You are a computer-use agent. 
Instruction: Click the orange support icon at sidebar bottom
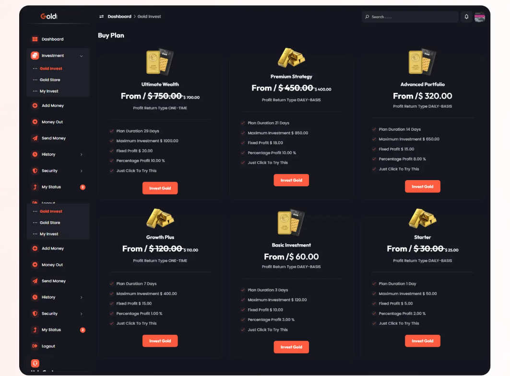click(x=35, y=363)
